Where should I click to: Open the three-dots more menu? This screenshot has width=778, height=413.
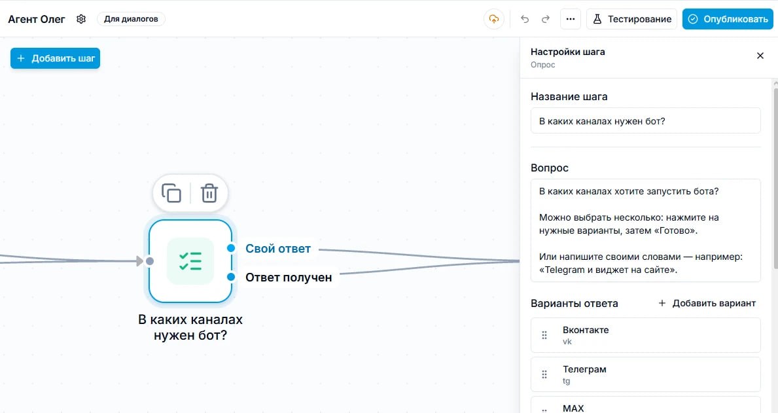click(x=571, y=19)
